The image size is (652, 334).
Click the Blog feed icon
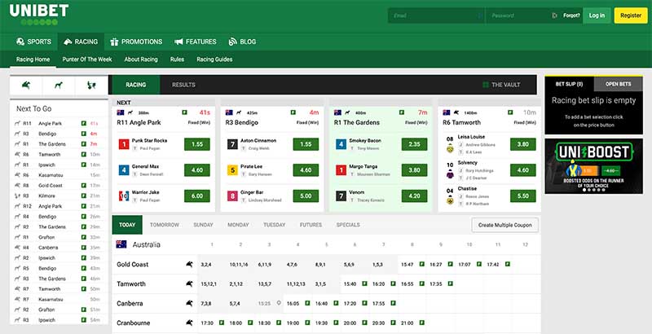pos(233,42)
